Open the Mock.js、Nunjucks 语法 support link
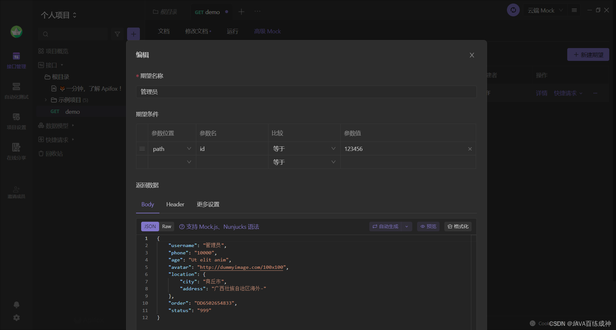Screen dimensions: 616x330 (223, 227)
